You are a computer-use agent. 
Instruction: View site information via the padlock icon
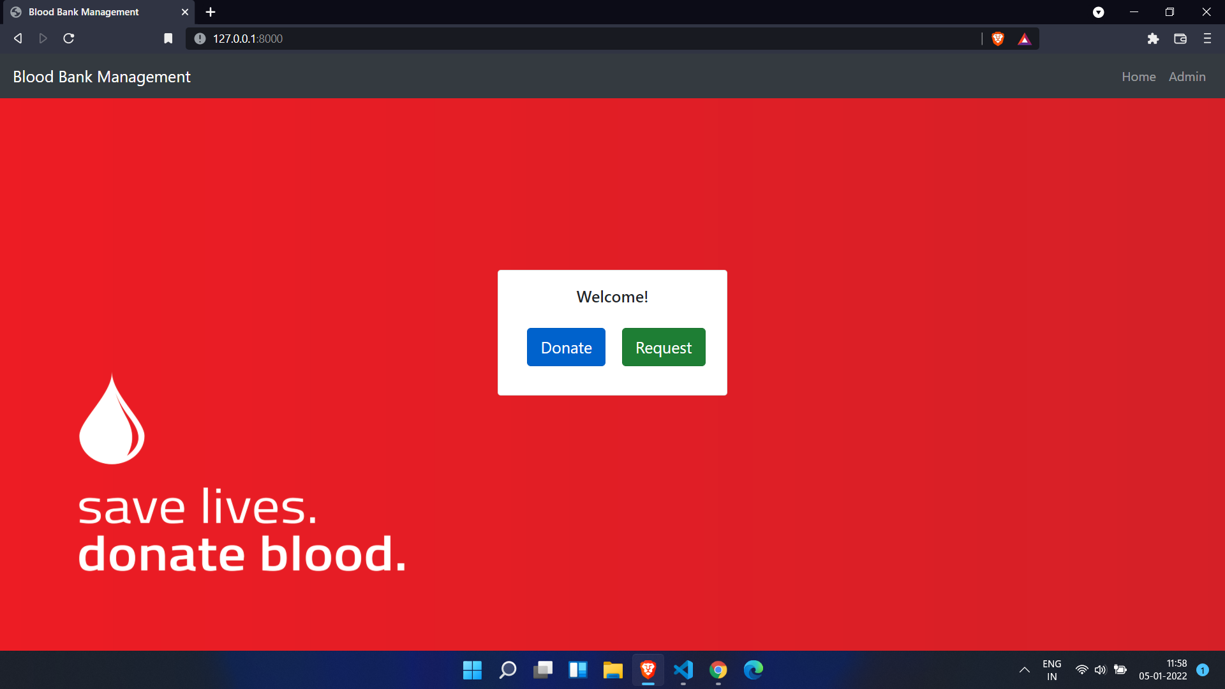pyautogui.click(x=199, y=38)
